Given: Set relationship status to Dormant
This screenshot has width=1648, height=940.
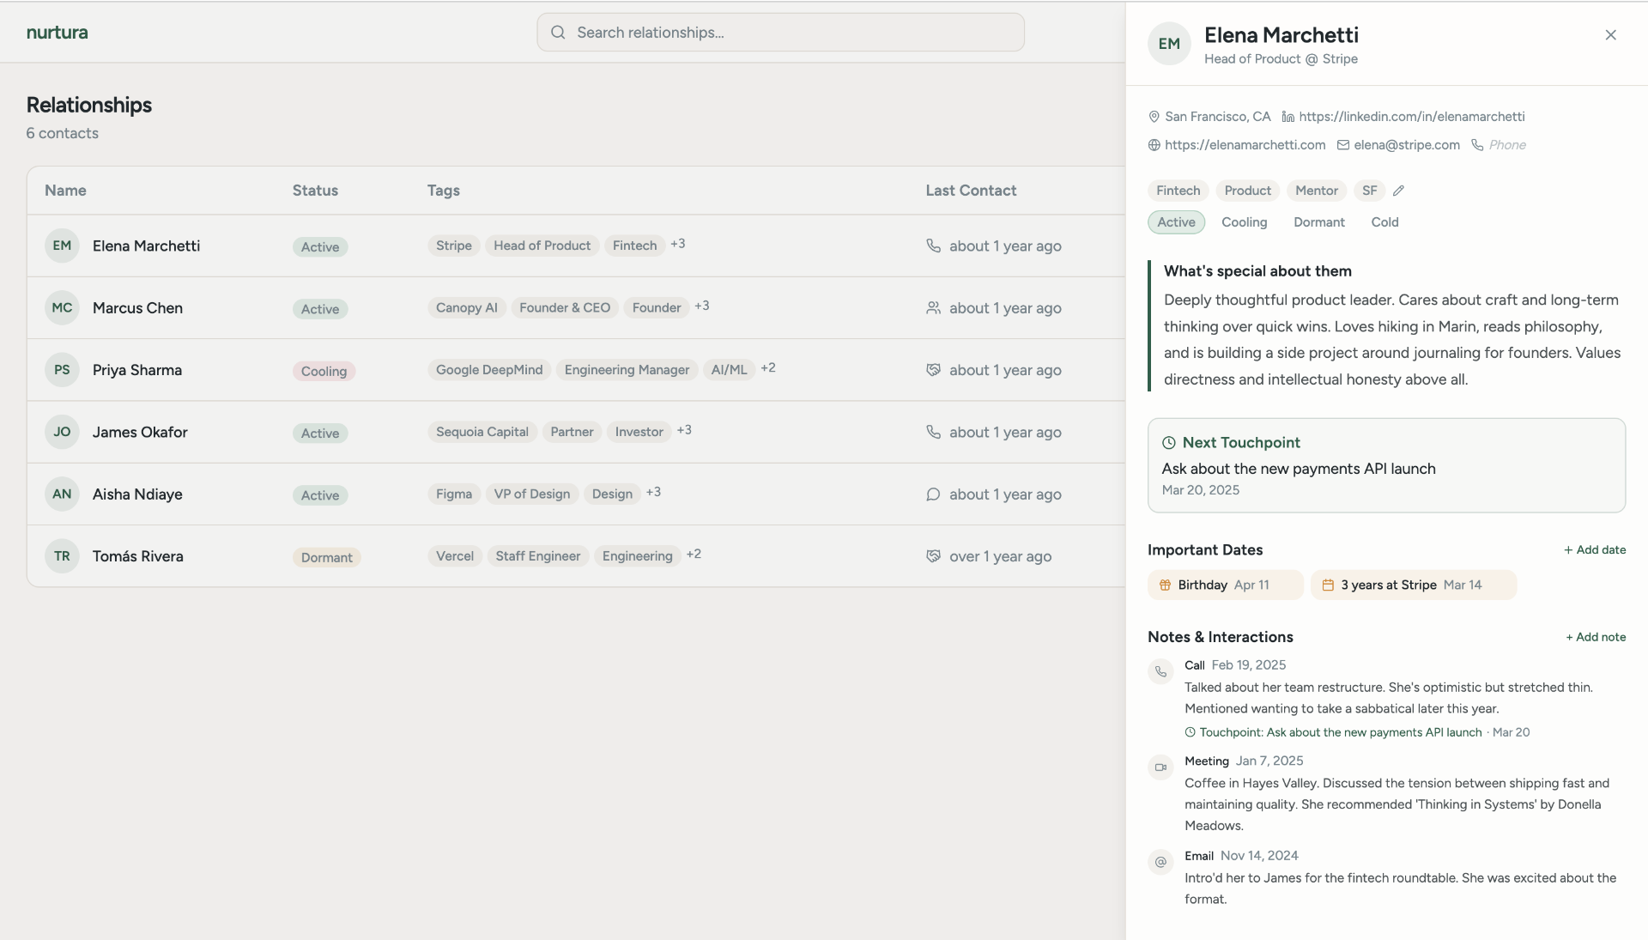Looking at the screenshot, I should pos(1318,222).
